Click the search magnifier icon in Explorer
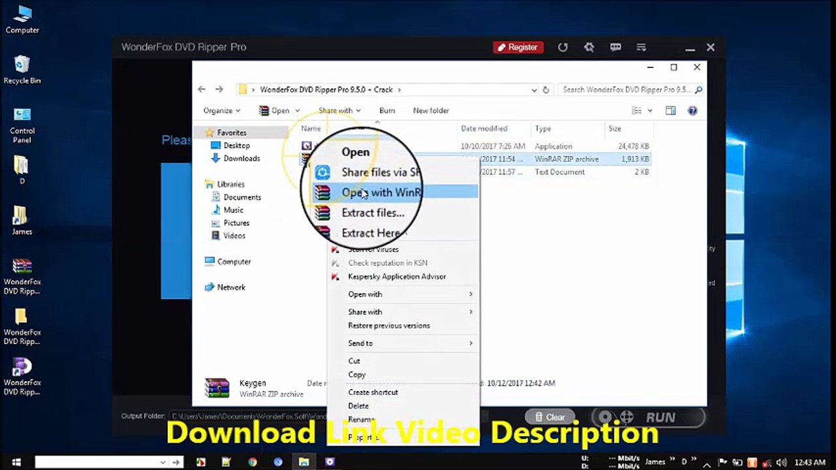This screenshot has width=836, height=470. [698, 90]
